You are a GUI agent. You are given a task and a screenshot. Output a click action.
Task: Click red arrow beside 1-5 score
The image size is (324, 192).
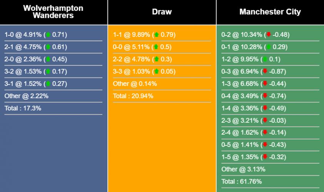click(265, 157)
